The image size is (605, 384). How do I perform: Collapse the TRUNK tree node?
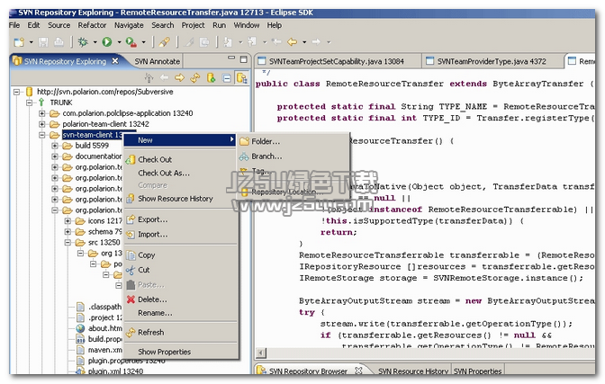click(x=30, y=103)
